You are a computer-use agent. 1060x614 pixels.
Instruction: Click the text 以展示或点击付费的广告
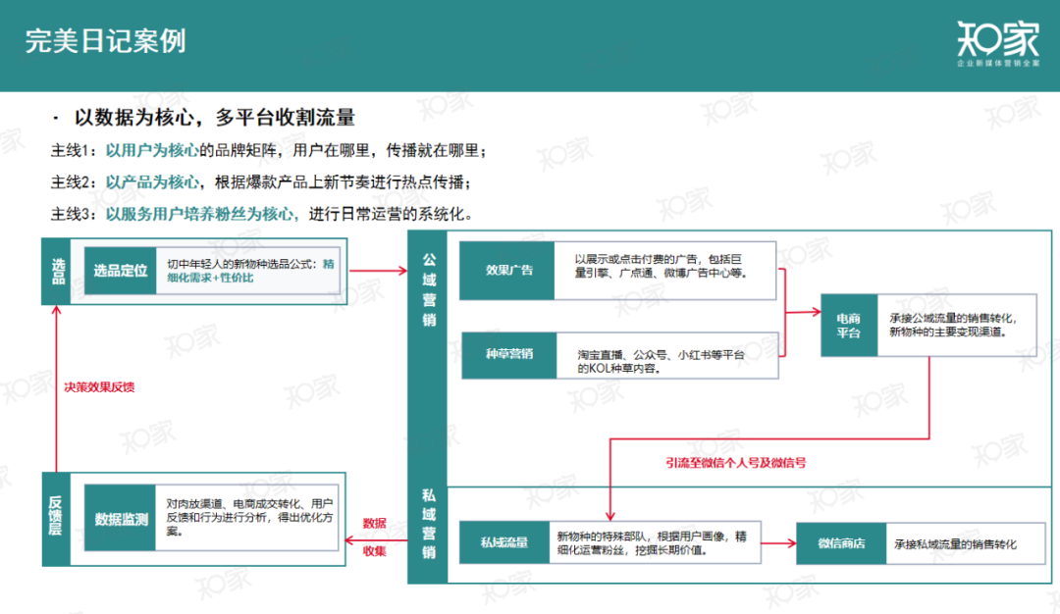click(x=661, y=266)
